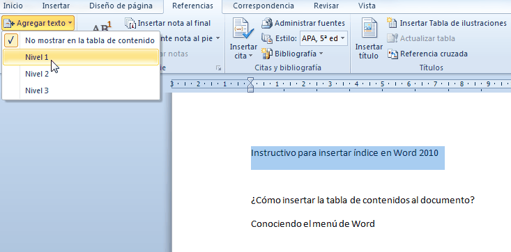Click the Agregar texto icon
The width and height of the screenshot is (511, 252).
tap(9, 23)
